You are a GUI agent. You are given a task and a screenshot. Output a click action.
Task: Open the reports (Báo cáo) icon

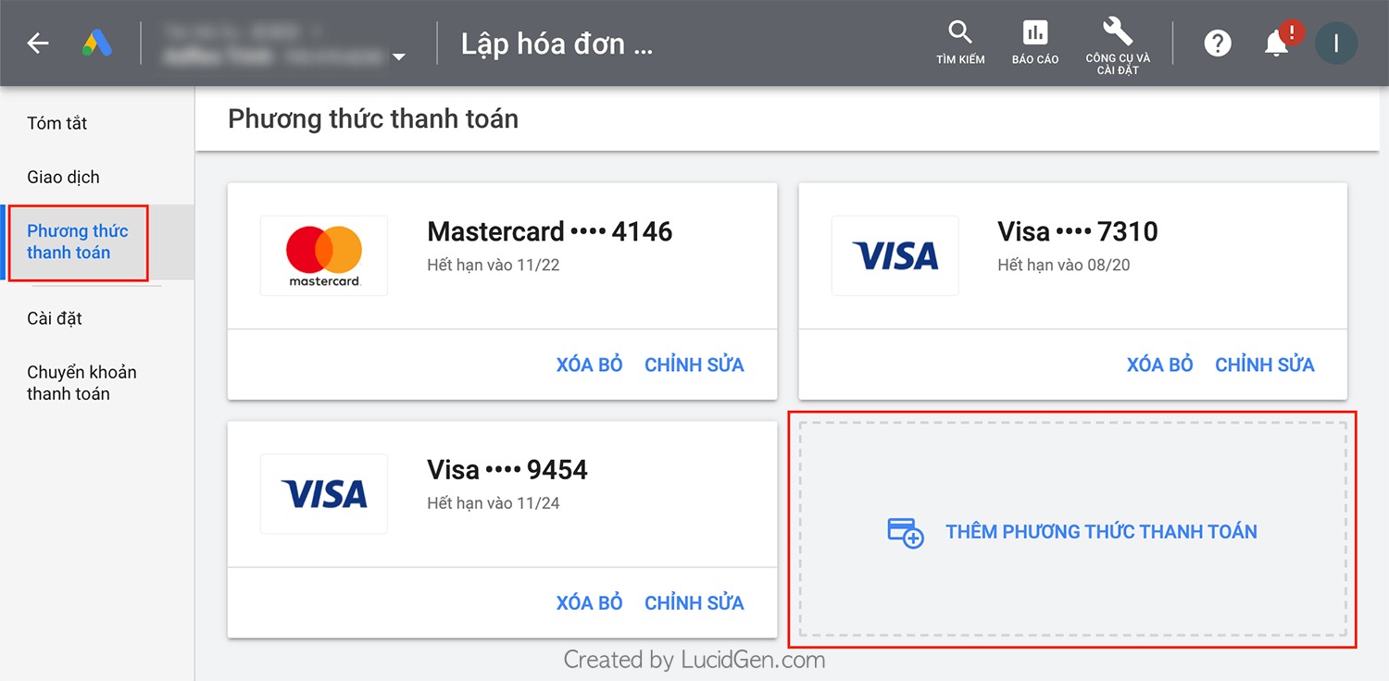(x=1035, y=43)
